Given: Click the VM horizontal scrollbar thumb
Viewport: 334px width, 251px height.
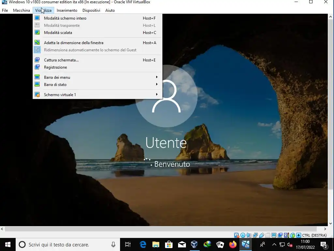Looking at the screenshot, I should 161,229.
